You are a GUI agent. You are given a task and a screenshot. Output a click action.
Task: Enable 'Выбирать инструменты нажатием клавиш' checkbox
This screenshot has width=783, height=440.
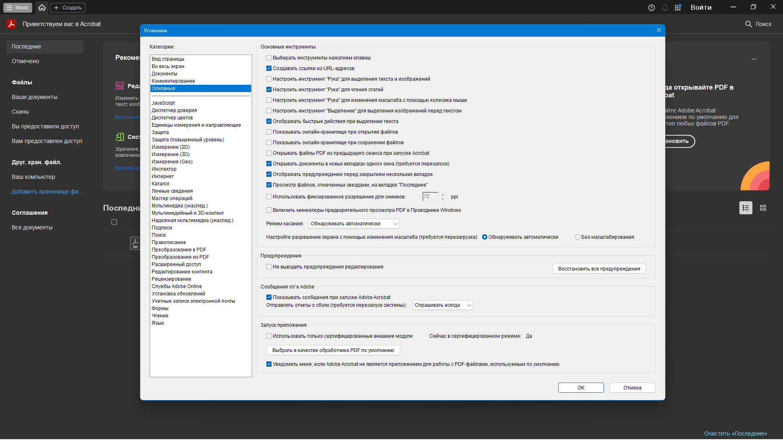pos(269,58)
